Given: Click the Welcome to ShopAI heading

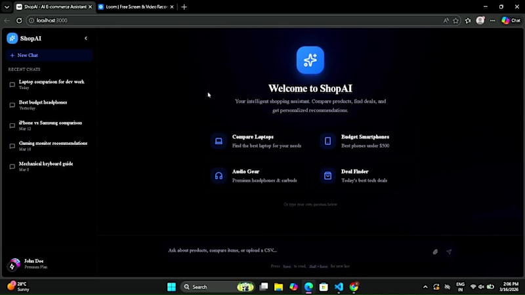Looking at the screenshot, I should pos(310,88).
